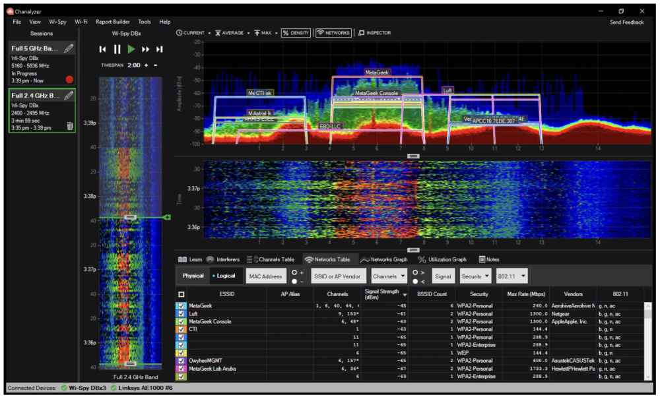
Task: Open the Security filter dropdown
Action: [x=475, y=276]
